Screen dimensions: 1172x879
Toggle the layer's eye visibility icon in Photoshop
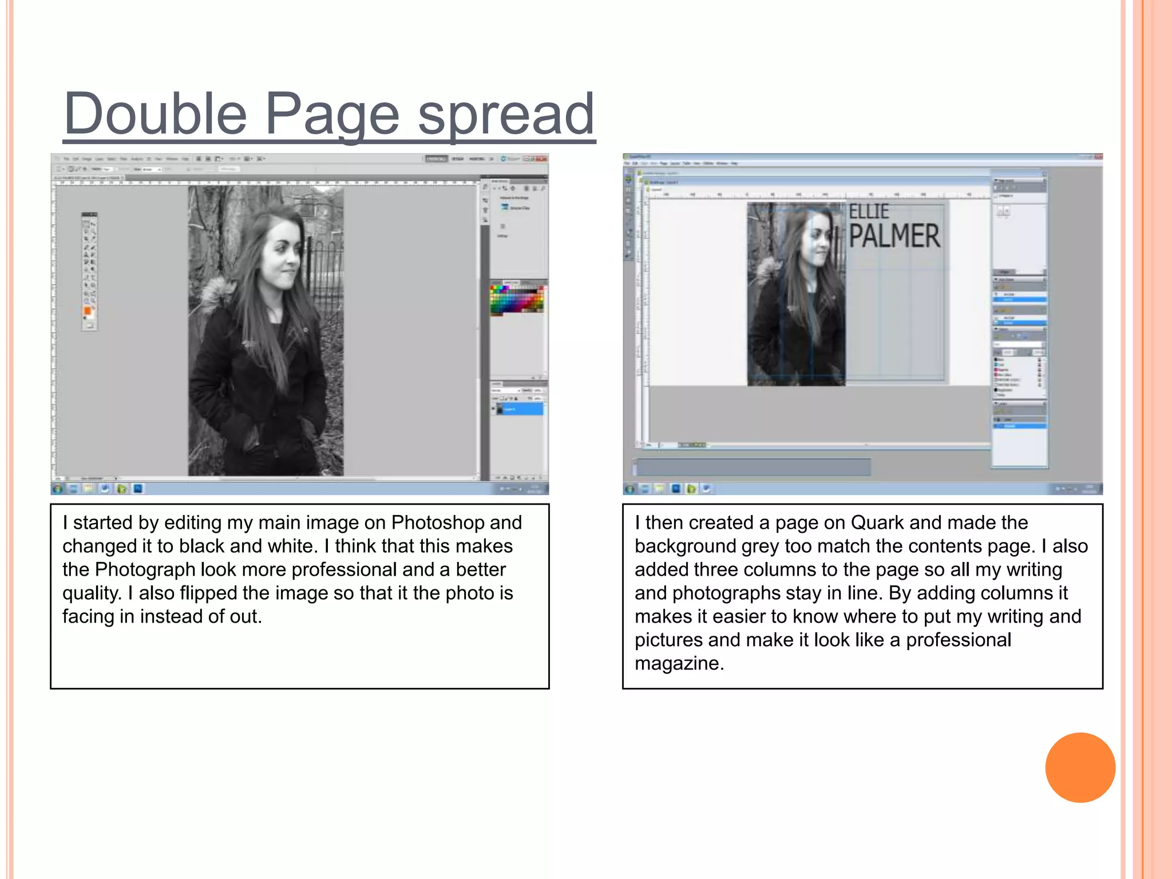(493, 409)
